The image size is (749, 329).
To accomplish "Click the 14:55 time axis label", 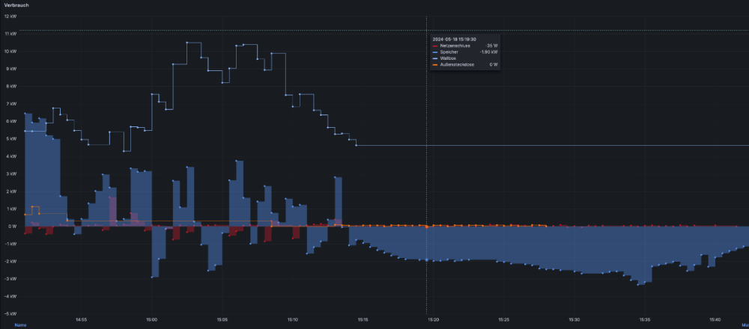I will coord(81,319).
